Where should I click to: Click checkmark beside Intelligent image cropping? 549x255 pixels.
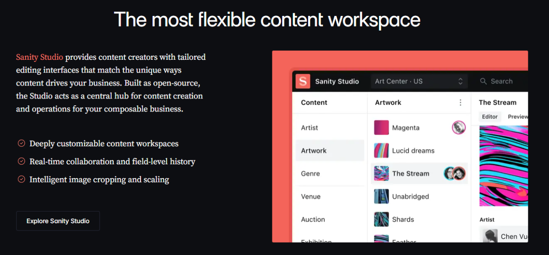tap(21, 179)
